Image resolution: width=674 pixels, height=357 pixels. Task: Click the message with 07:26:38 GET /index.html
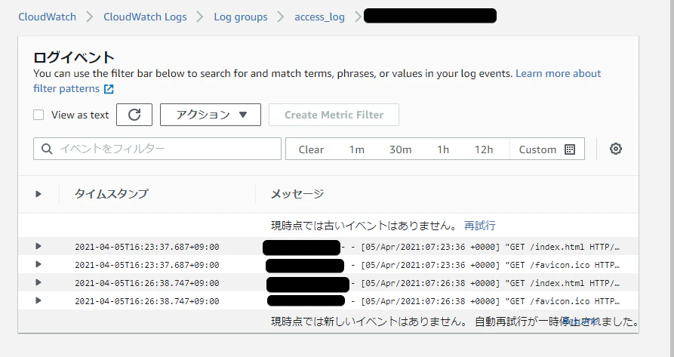coord(485,283)
